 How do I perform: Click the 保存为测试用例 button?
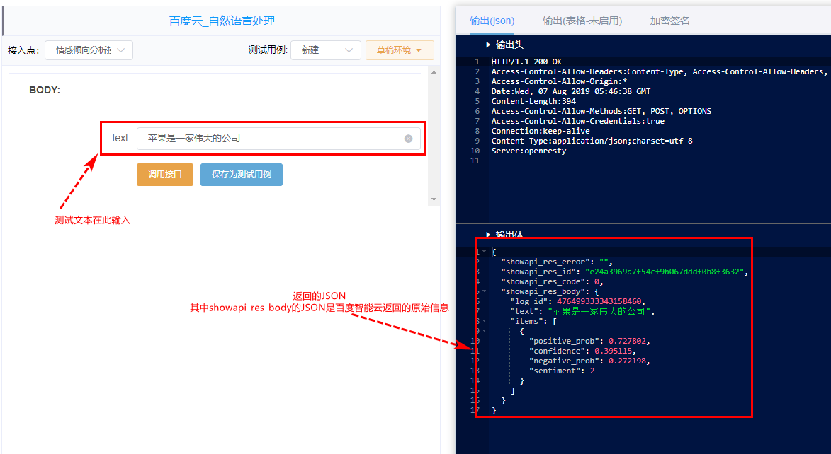pos(241,175)
